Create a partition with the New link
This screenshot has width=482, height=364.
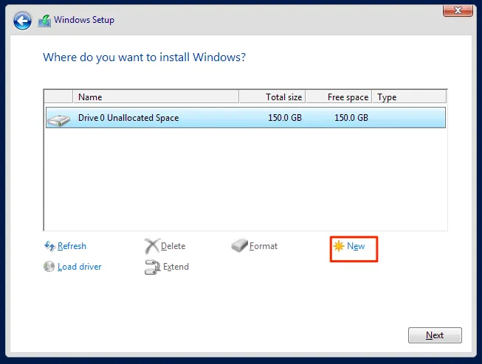(356, 246)
